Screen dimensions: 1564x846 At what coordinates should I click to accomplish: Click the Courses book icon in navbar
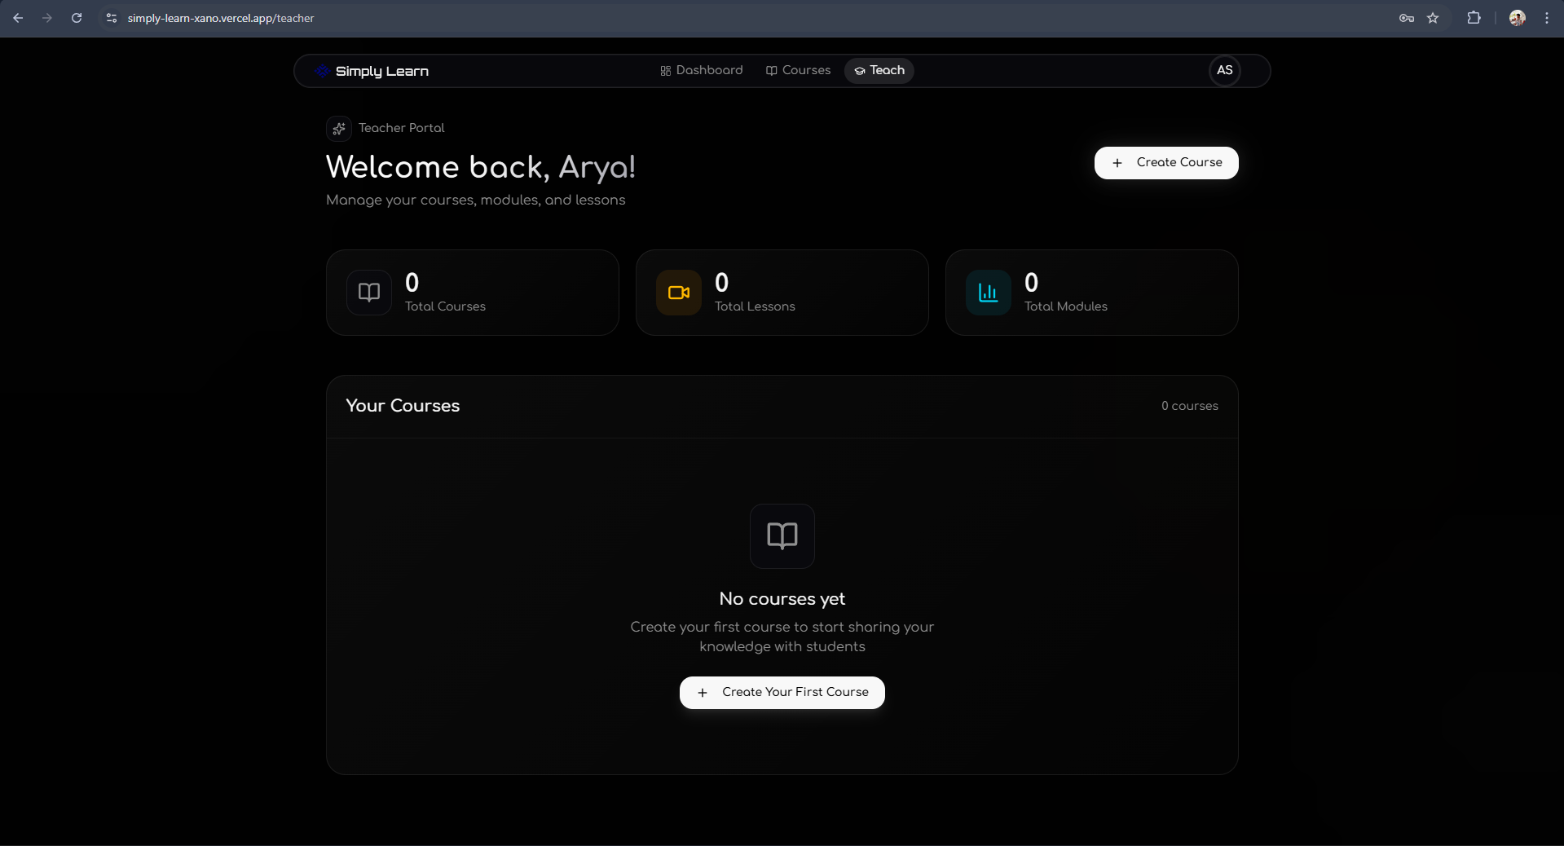pyautogui.click(x=771, y=71)
